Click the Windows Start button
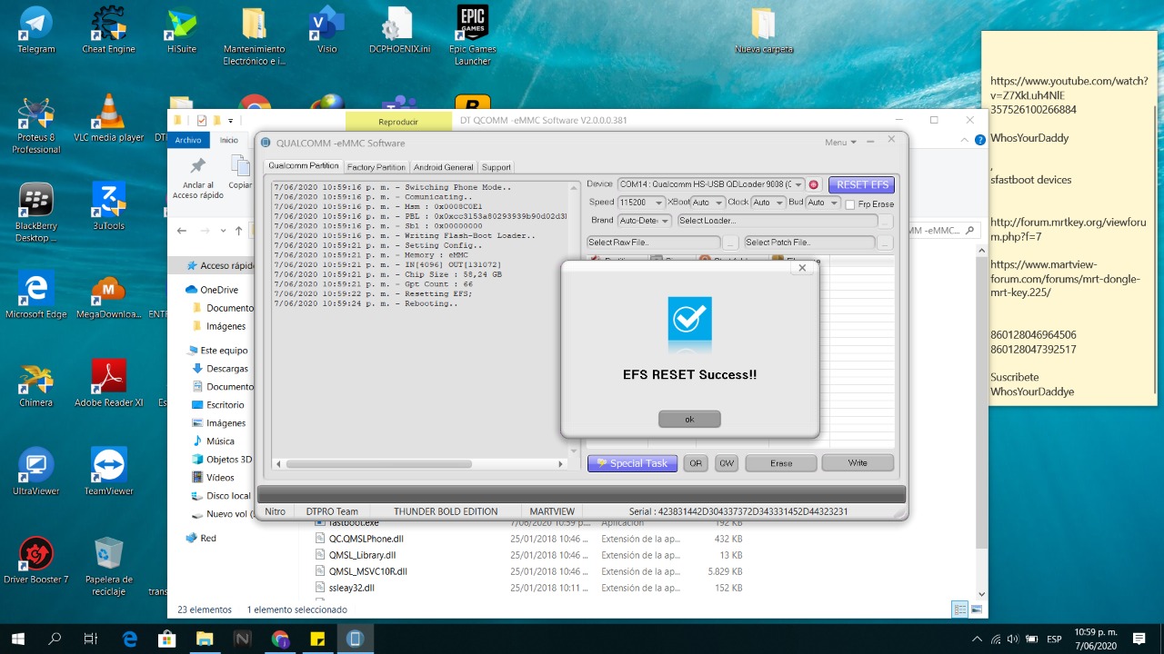Viewport: 1164px width, 654px height. (16, 639)
